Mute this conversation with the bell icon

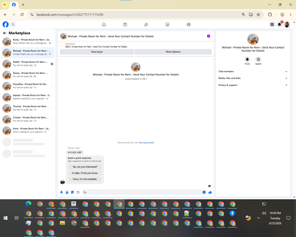(x=247, y=59)
